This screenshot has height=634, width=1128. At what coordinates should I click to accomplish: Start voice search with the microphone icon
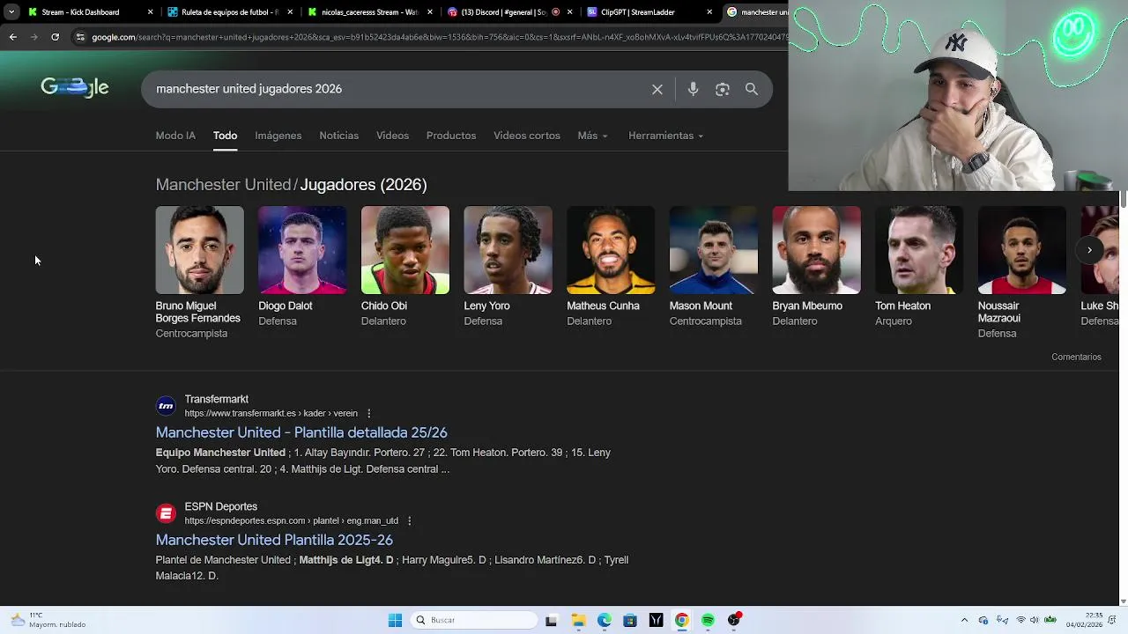693,89
